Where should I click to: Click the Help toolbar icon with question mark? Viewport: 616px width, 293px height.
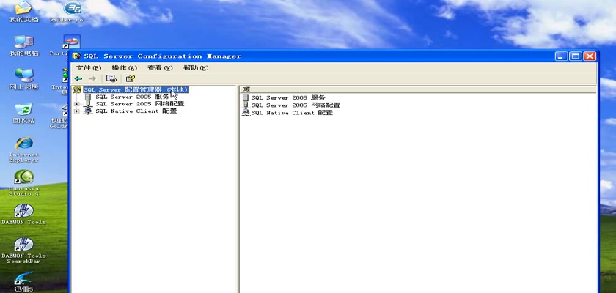tap(131, 78)
